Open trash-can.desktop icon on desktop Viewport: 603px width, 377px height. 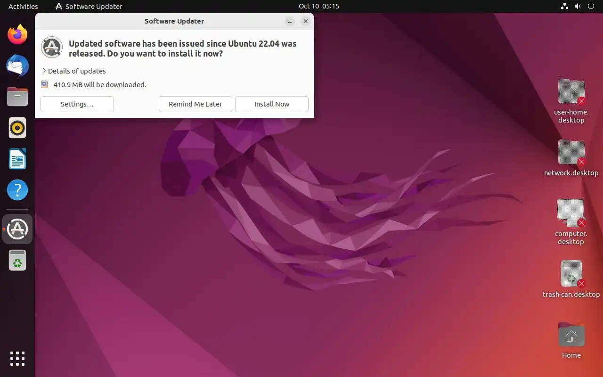571,274
